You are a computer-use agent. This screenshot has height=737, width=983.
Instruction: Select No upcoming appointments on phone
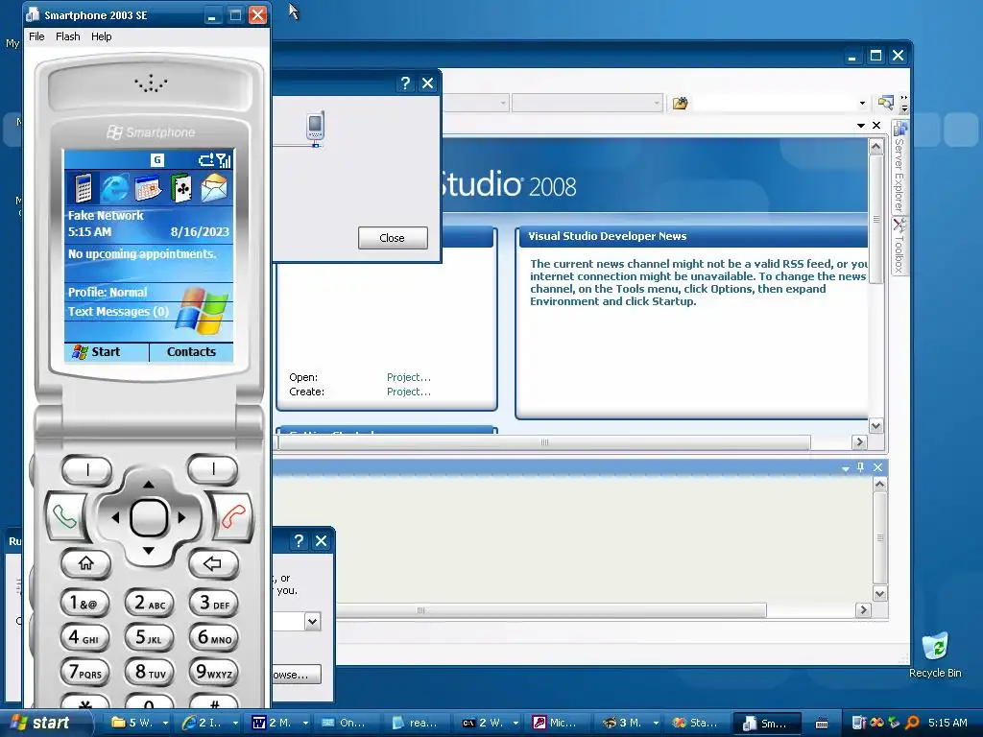pyautogui.click(x=142, y=253)
